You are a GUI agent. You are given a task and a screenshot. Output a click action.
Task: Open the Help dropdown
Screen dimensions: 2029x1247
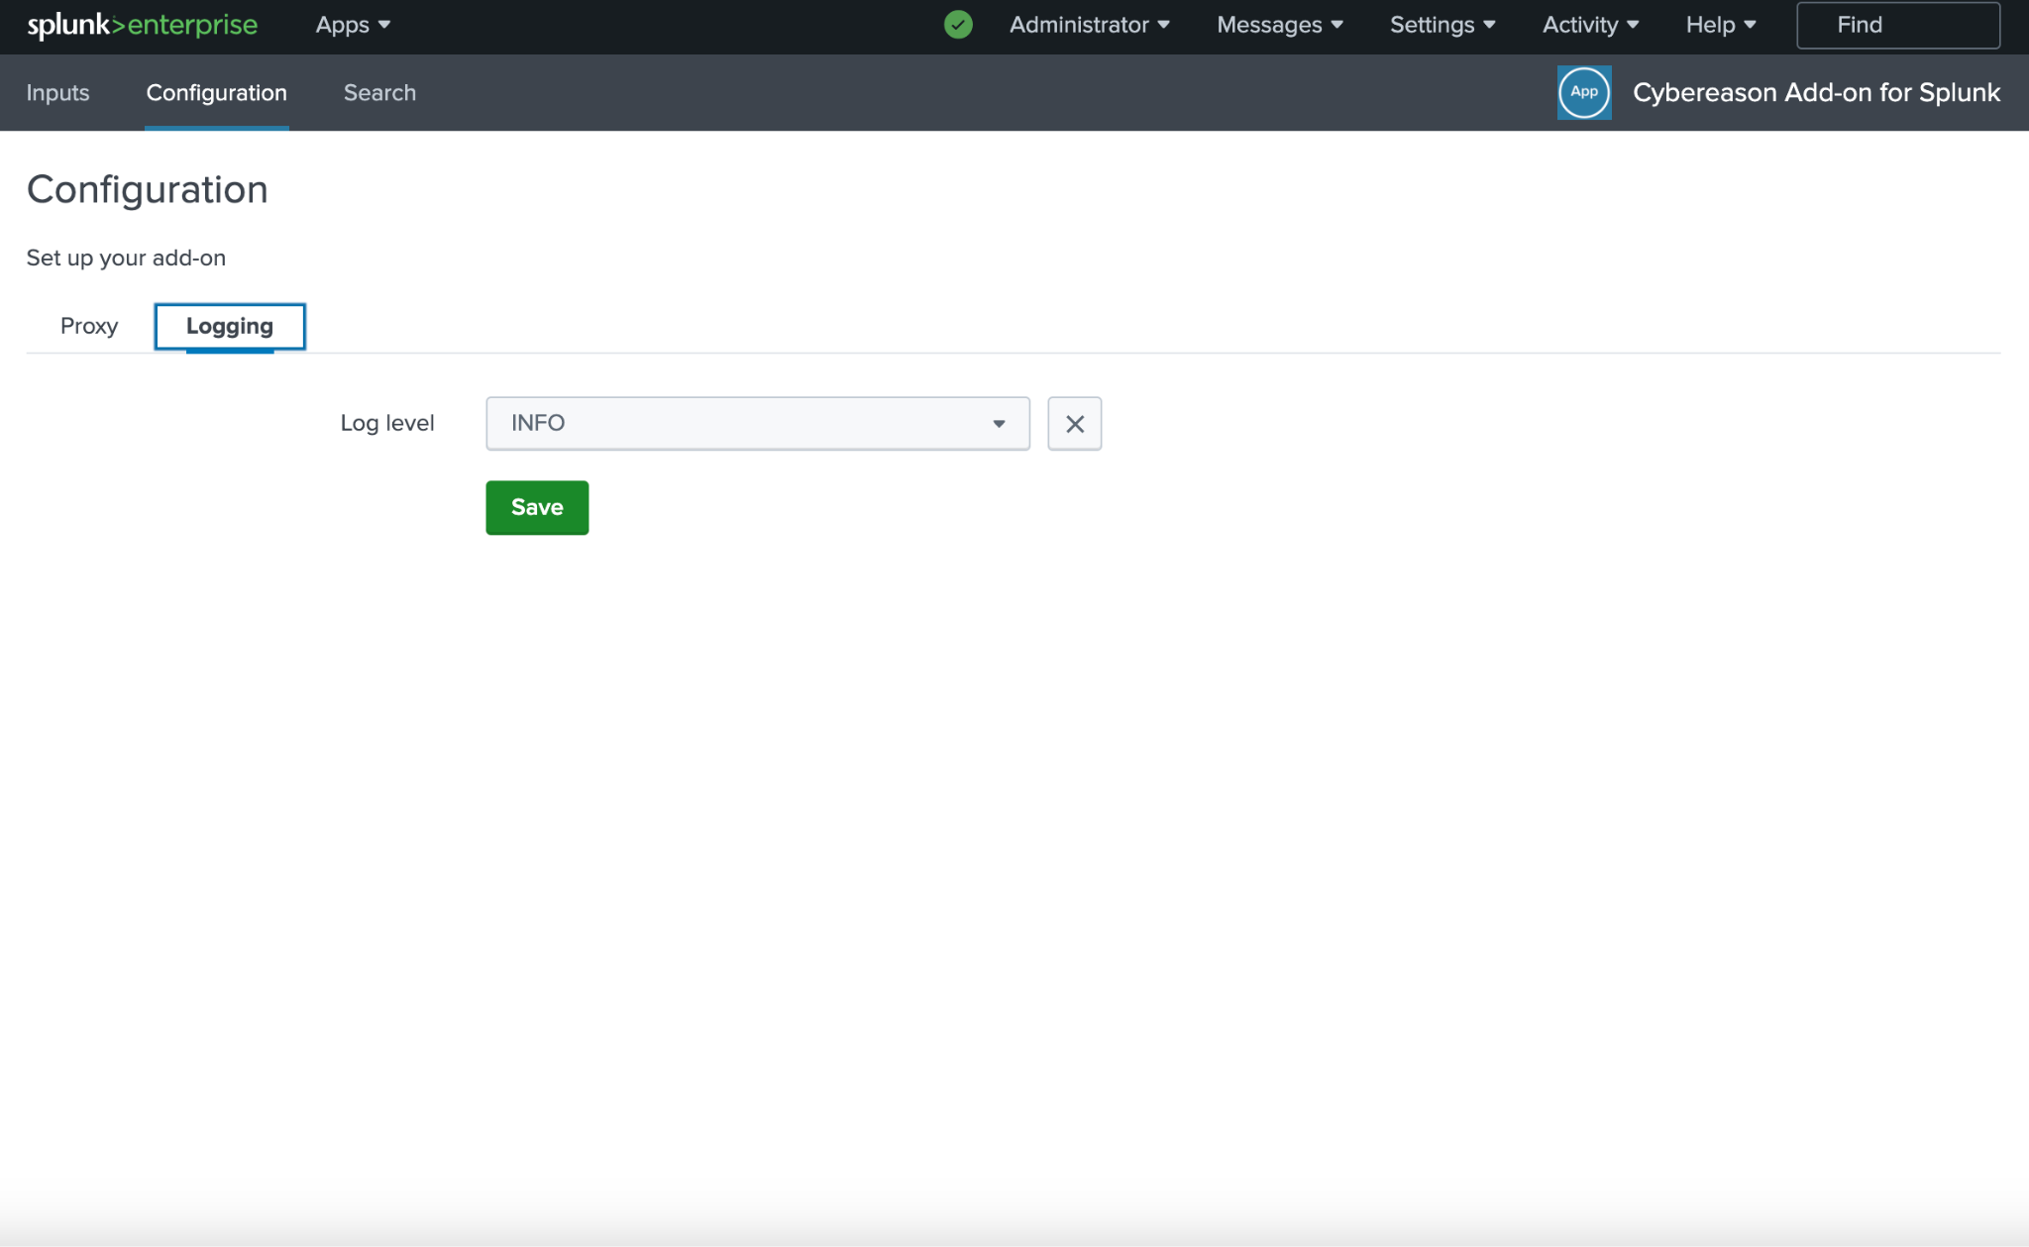coord(1721,25)
